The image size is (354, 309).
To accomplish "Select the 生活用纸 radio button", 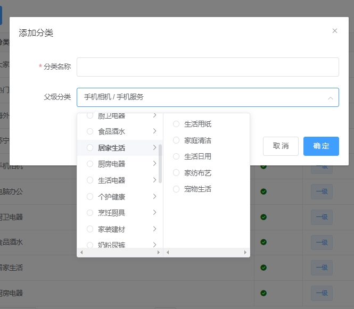I will click(x=176, y=124).
